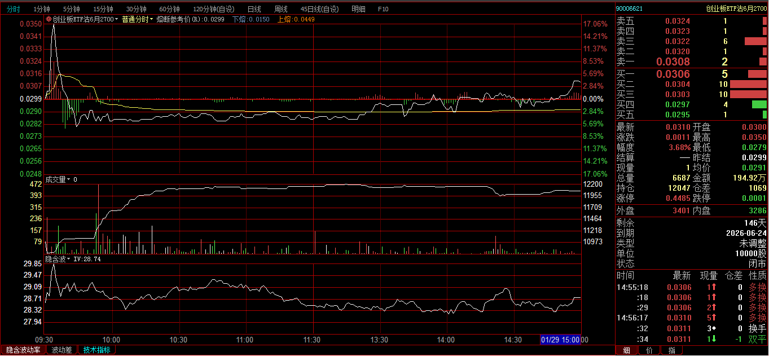The width and height of the screenshot is (769, 356).
Task: Select the 60分钟 timeframe
Action: pyautogui.click(x=169, y=10)
